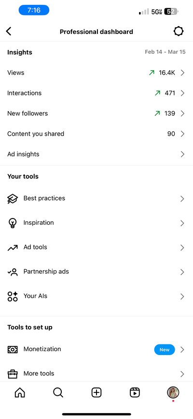This screenshot has height=419, width=193.
Task: Tap the Partnership ads person icon
Action: [x=13, y=272]
